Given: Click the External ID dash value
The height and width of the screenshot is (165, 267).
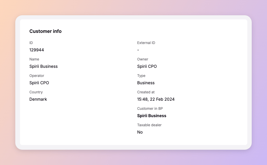Looking at the screenshot, I should (x=138, y=50).
